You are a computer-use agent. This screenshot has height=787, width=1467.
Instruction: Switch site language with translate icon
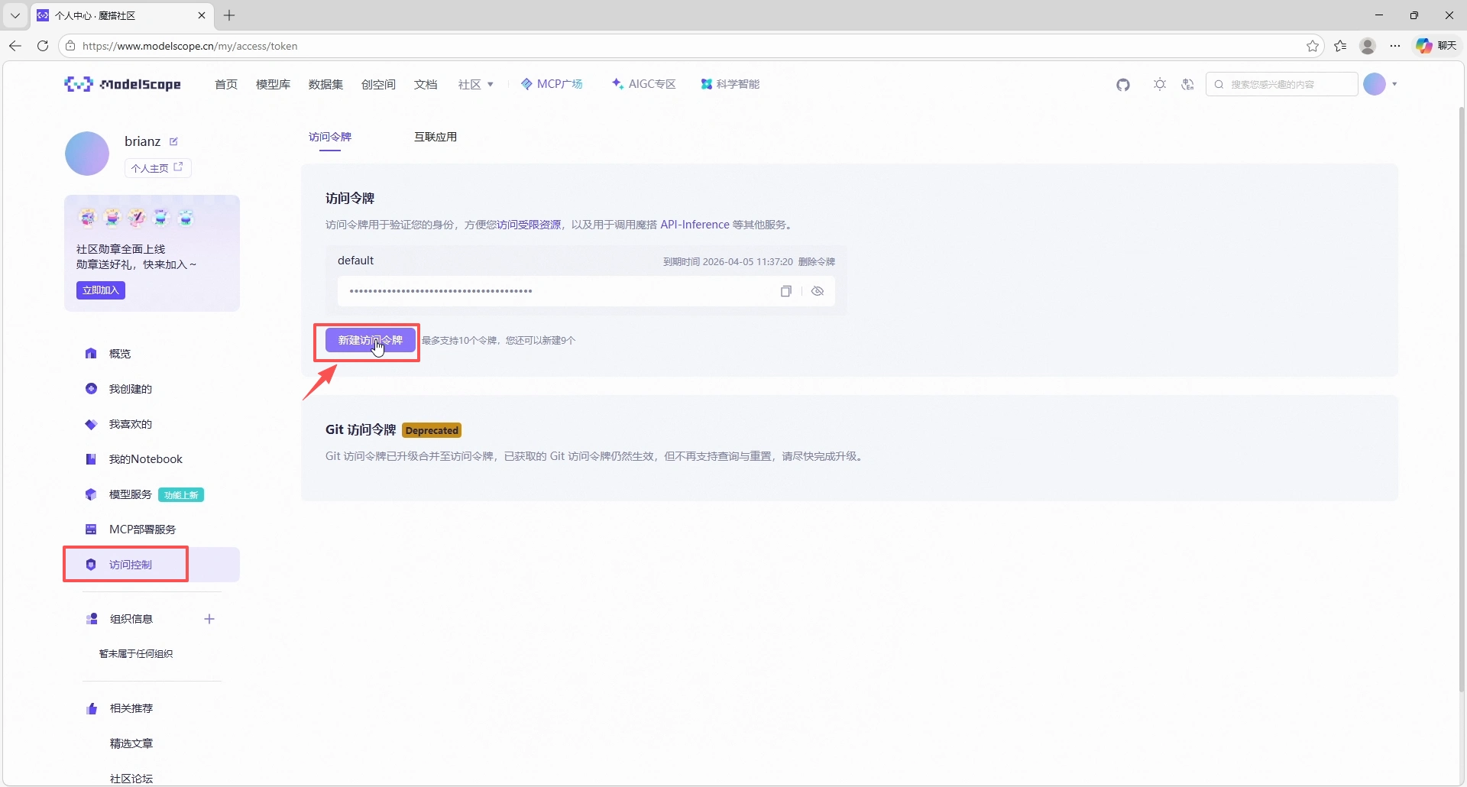coord(1187,84)
